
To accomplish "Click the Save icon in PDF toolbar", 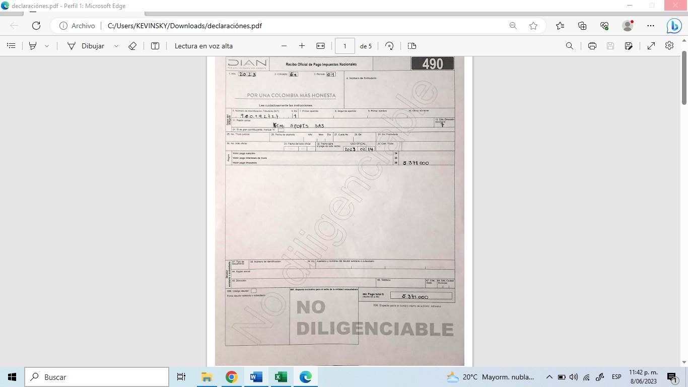I will [x=610, y=46].
